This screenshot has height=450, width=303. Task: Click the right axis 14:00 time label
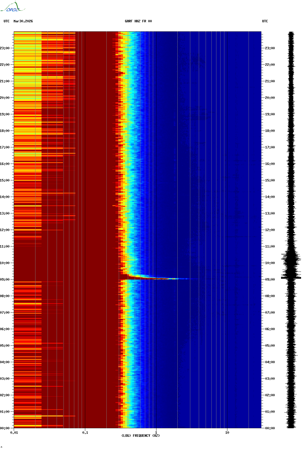click(270, 197)
